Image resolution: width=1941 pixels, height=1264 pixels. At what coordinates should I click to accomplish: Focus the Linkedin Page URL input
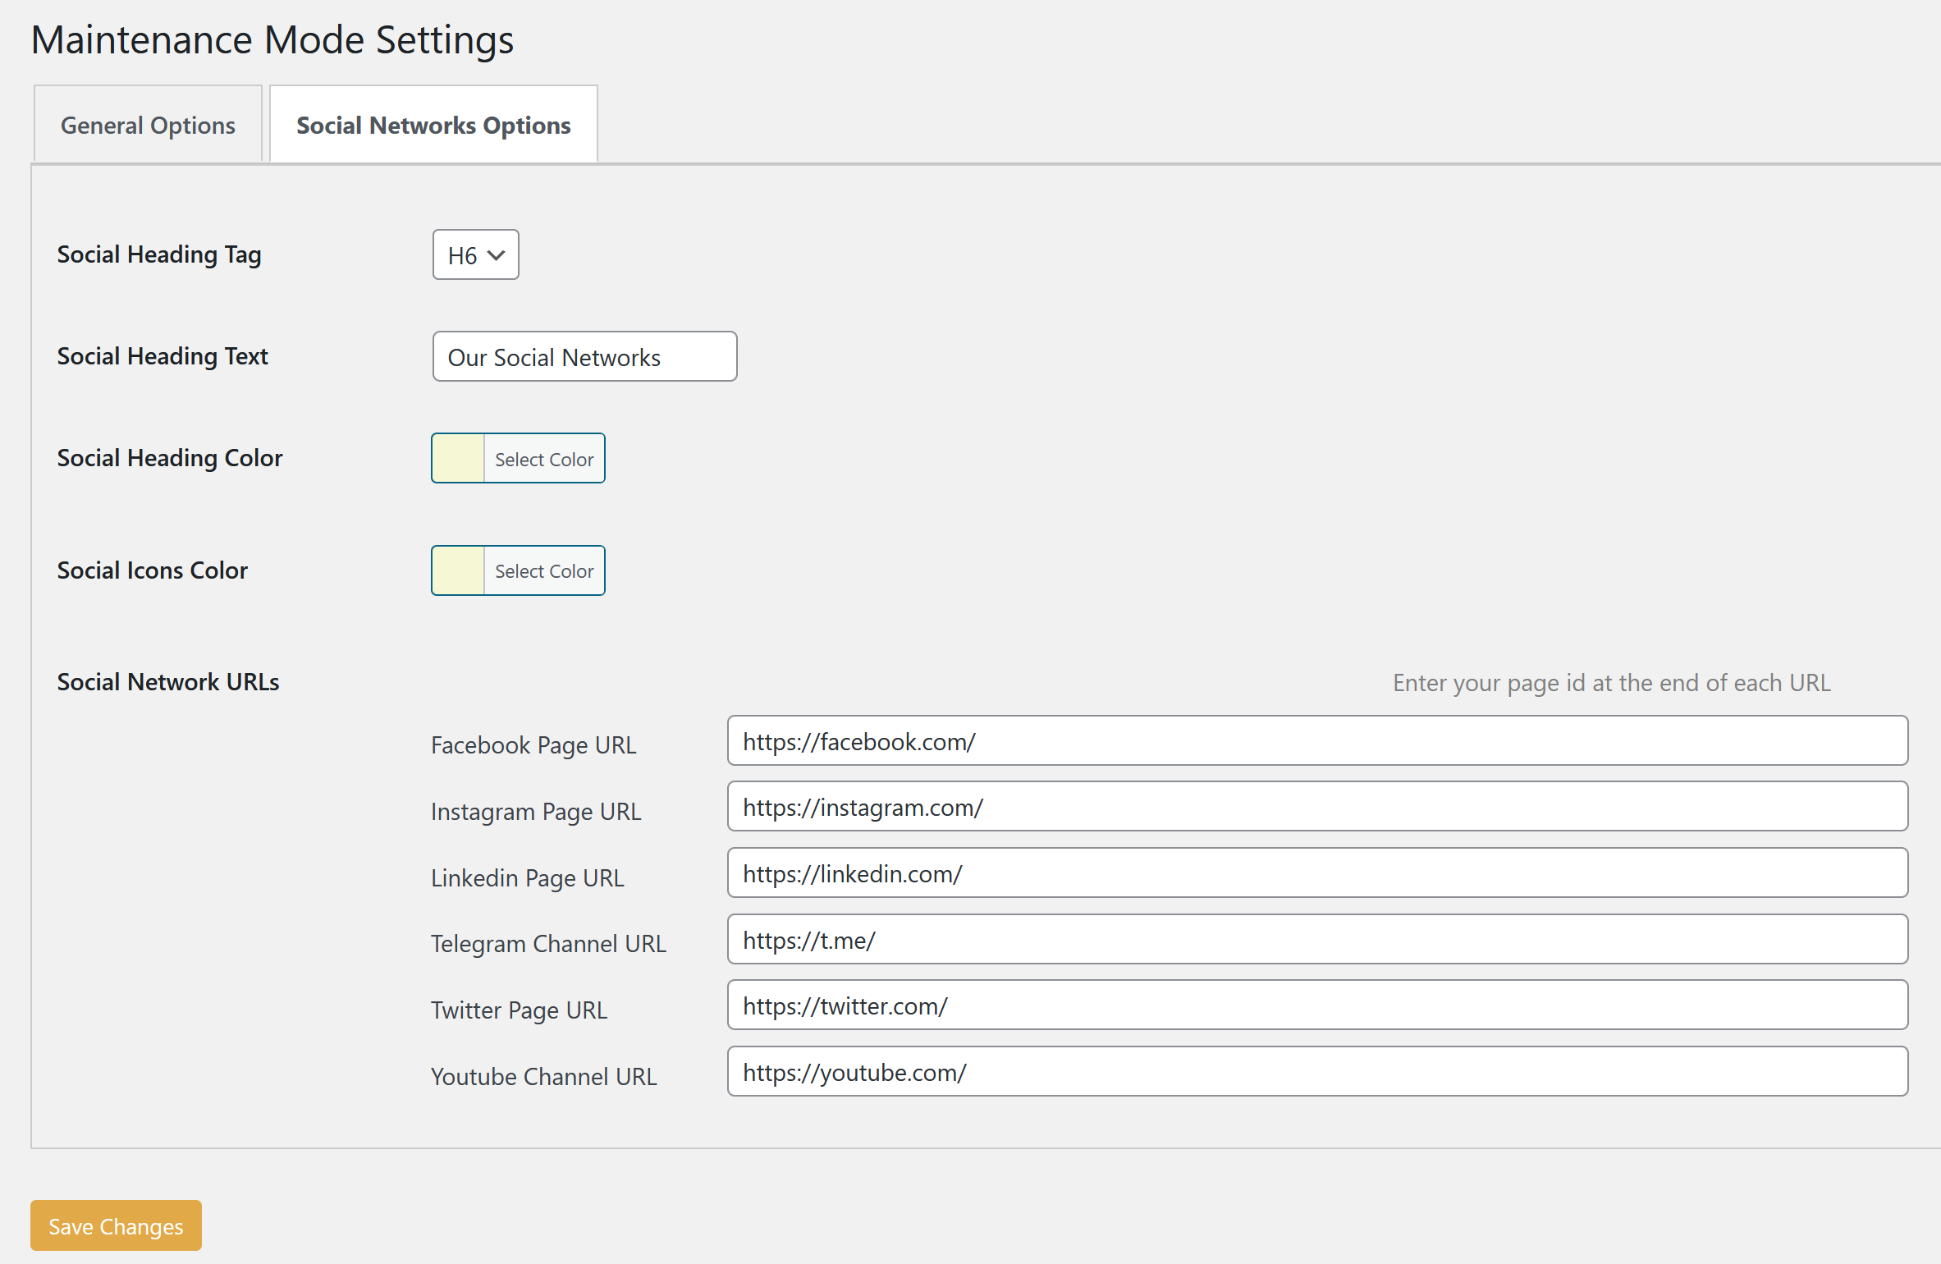[1316, 874]
